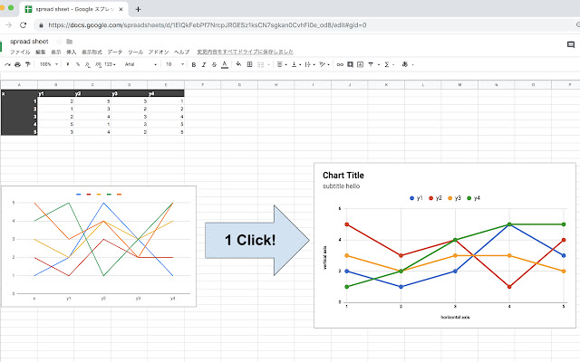Click the merge cells icon
This screenshot has width=580, height=362.
coord(261,64)
